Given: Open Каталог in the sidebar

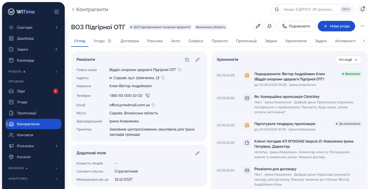Looking at the screenshot, I should (x=33, y=157).
